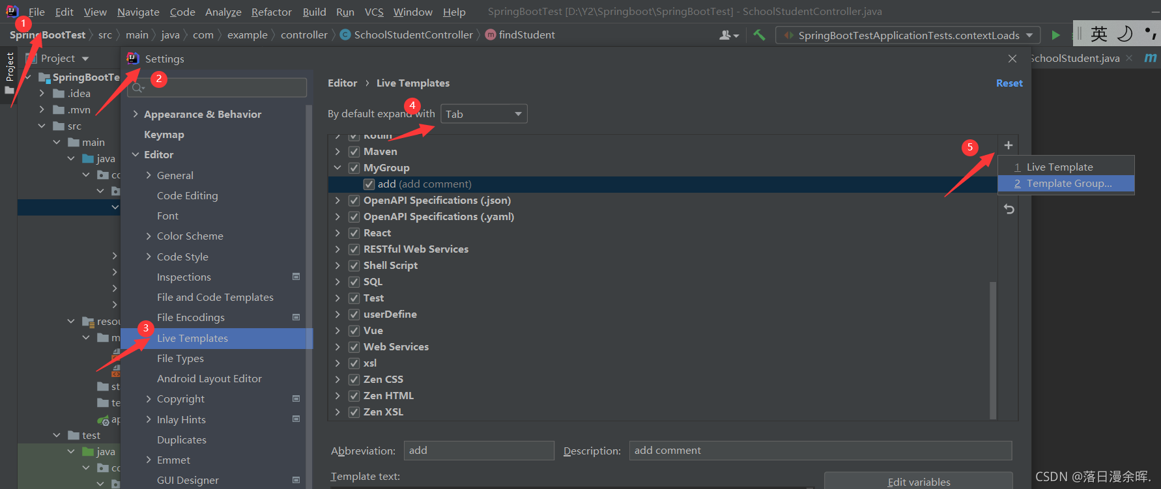
Task: Click the .mvn folder icon in the Project tree
Action: point(59,110)
